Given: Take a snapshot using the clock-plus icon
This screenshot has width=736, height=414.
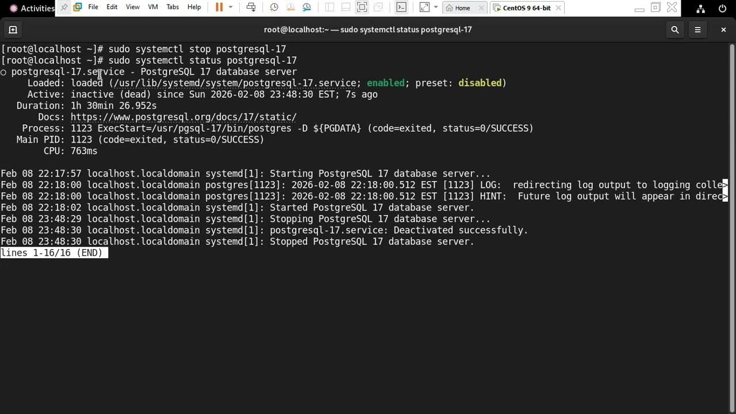Looking at the screenshot, I should (274, 7).
